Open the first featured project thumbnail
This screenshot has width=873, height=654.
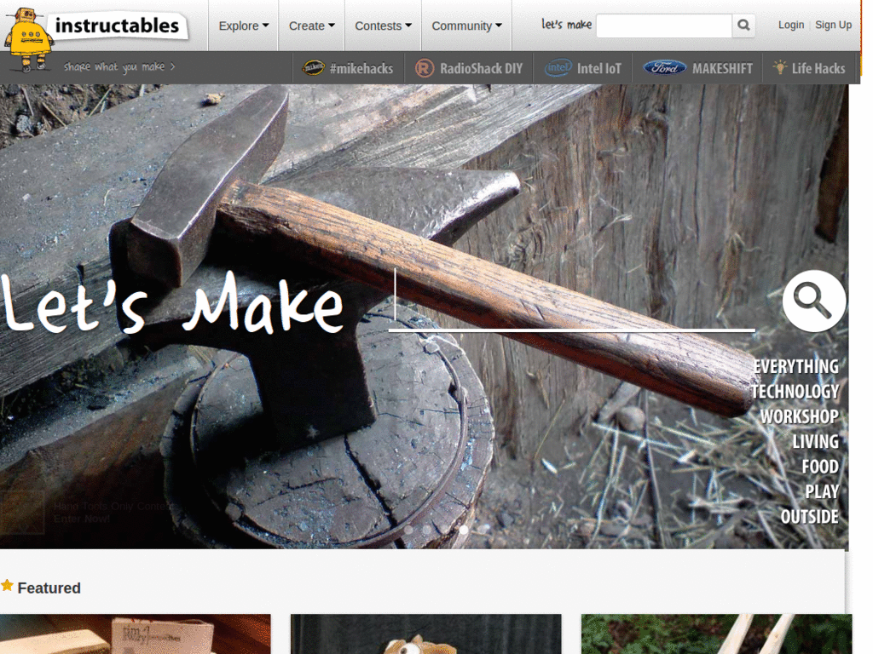pyautogui.click(x=136, y=634)
